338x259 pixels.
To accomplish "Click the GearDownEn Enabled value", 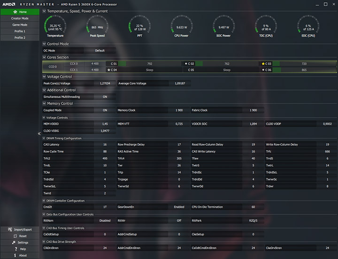I will [179, 207].
